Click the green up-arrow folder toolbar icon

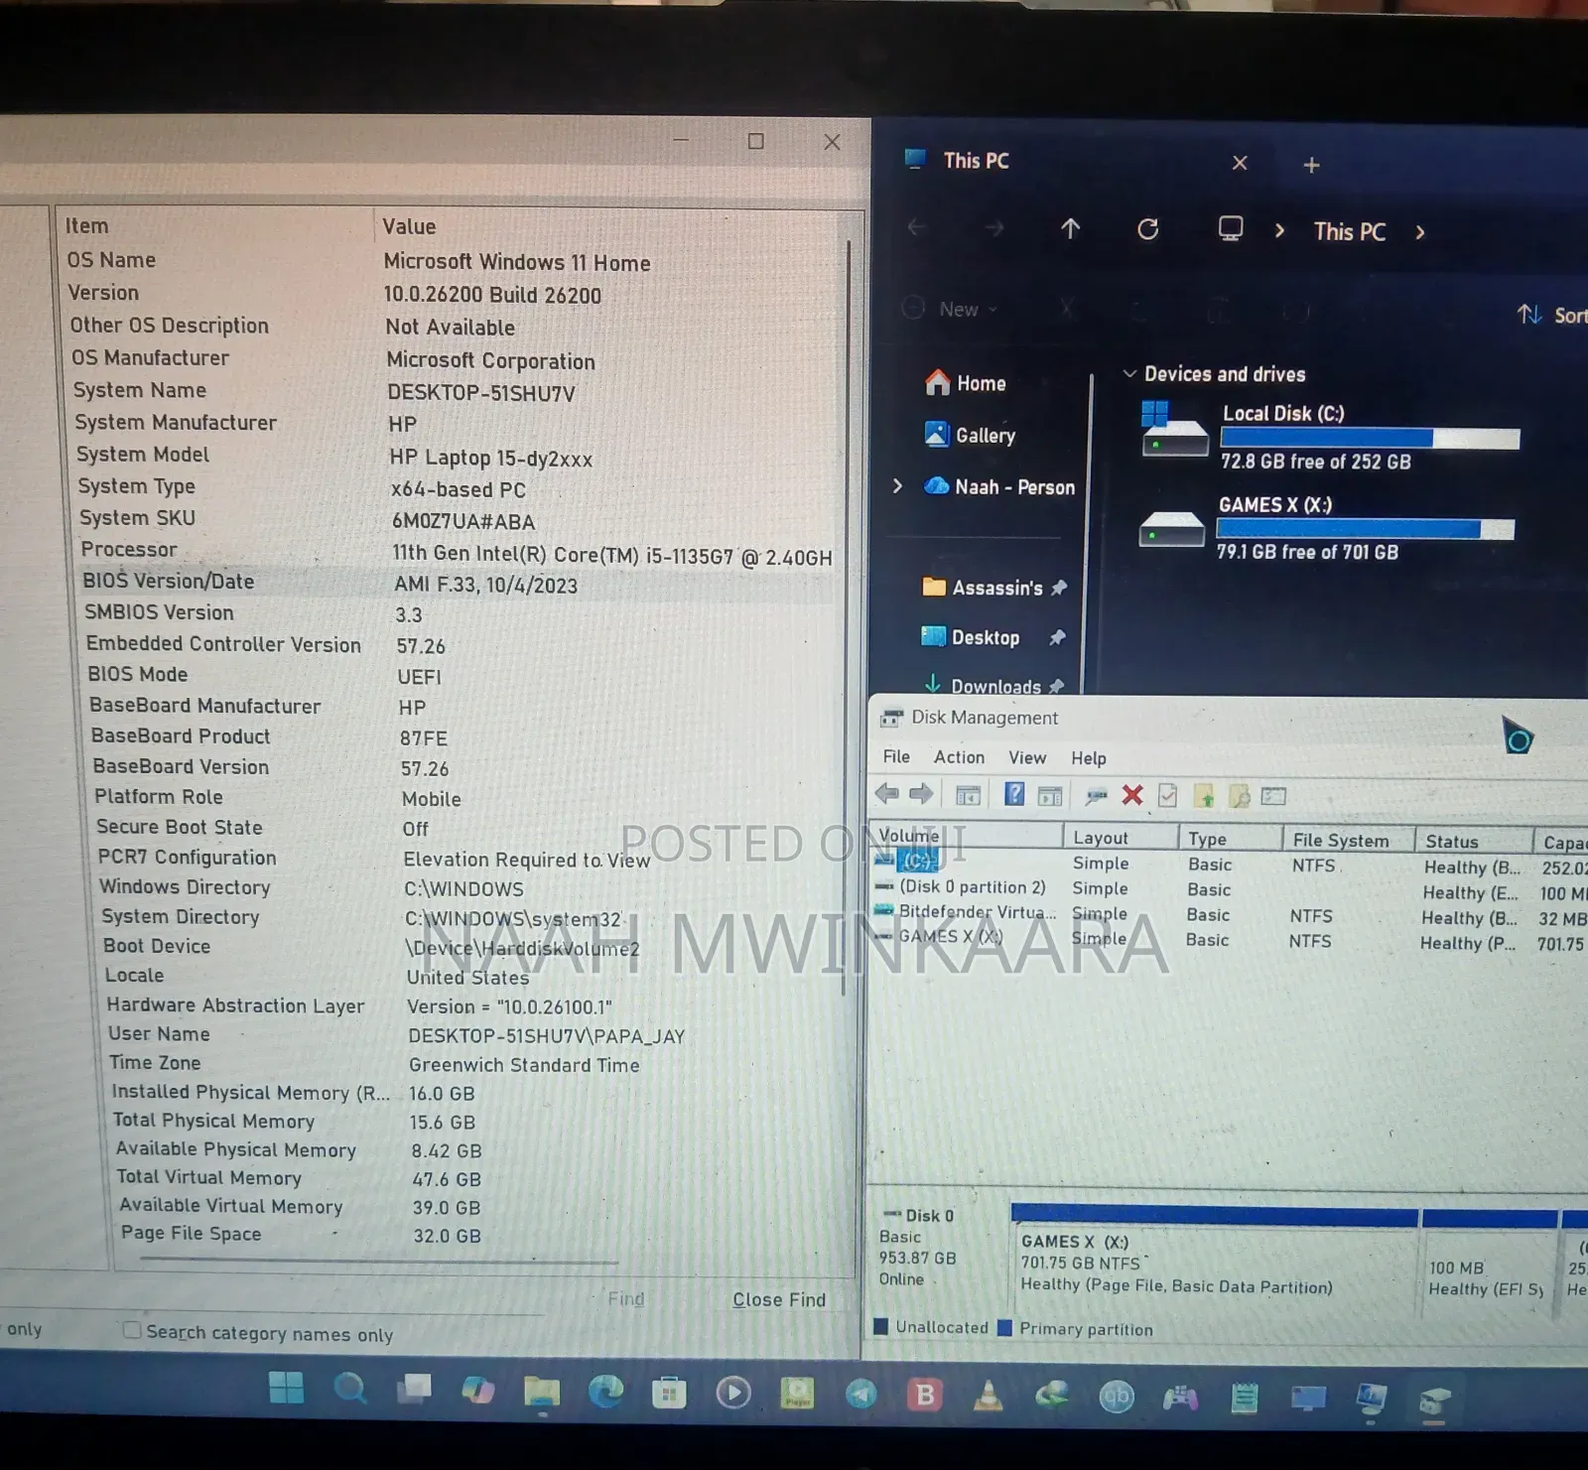[1204, 795]
